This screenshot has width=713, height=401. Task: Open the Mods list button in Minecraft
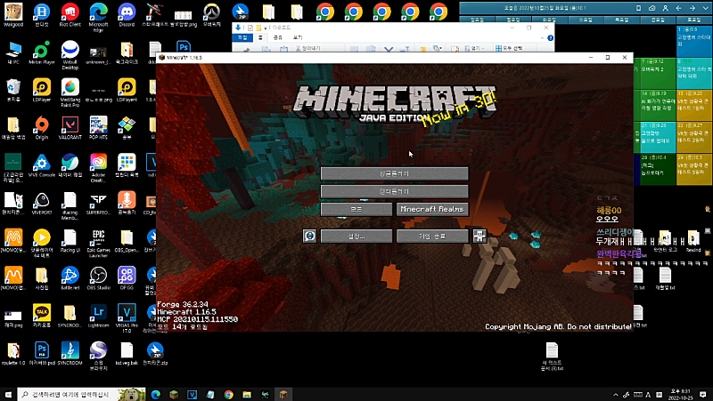(x=356, y=209)
